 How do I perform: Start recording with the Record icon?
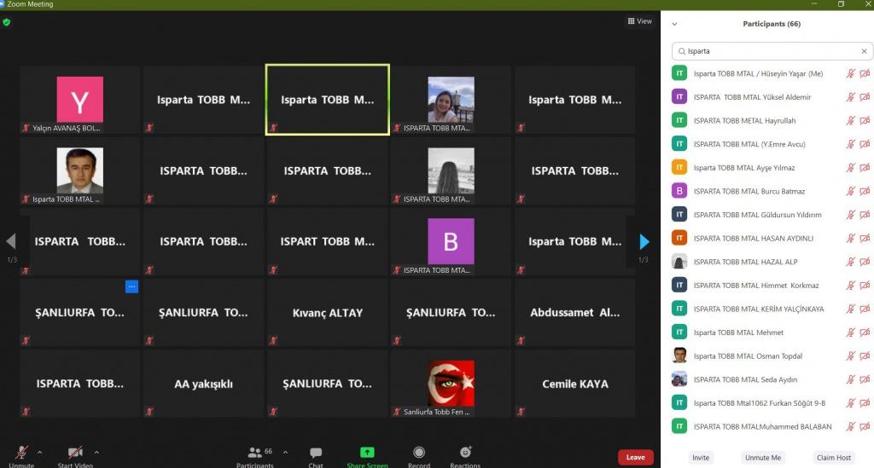pos(418,453)
